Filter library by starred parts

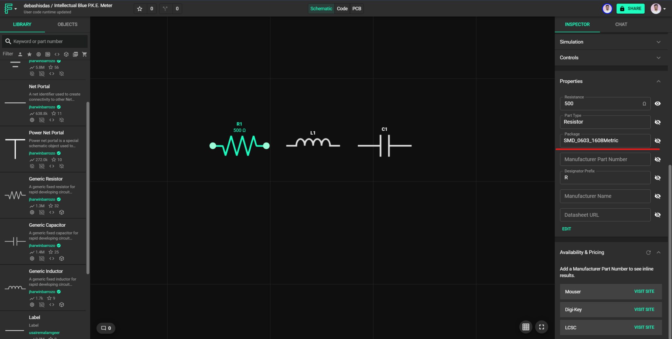[x=29, y=54]
